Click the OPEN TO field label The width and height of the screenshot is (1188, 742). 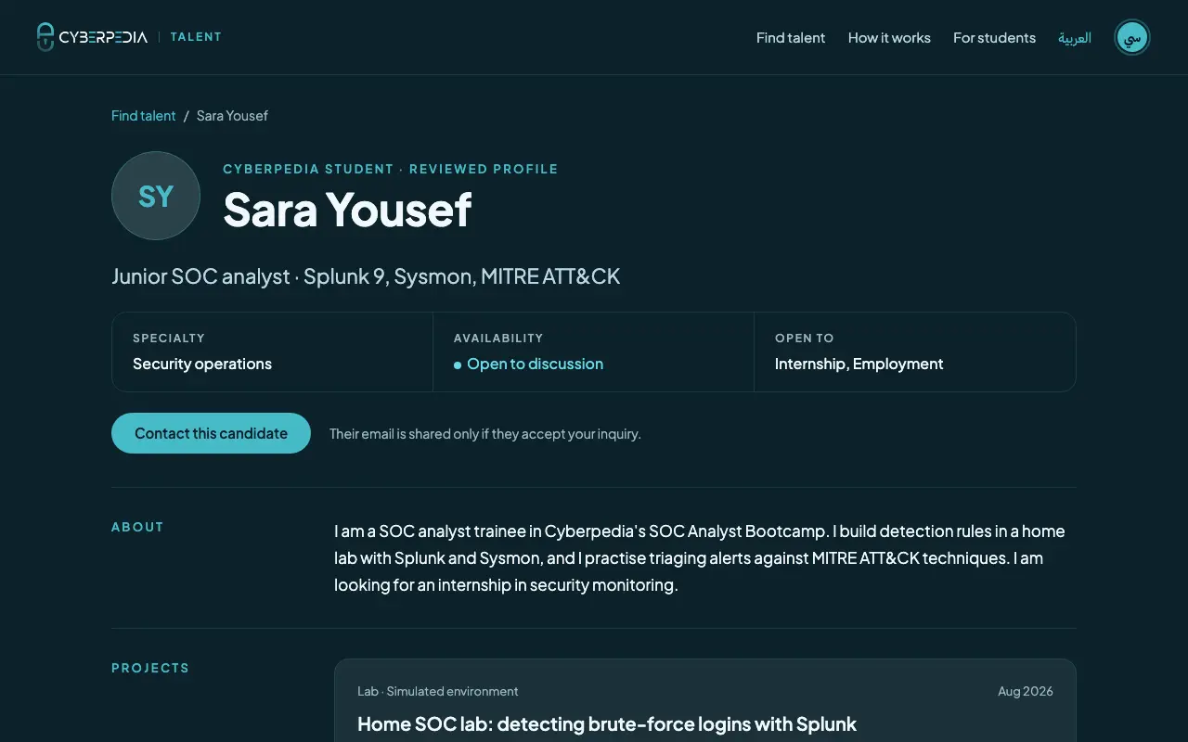[x=805, y=338]
